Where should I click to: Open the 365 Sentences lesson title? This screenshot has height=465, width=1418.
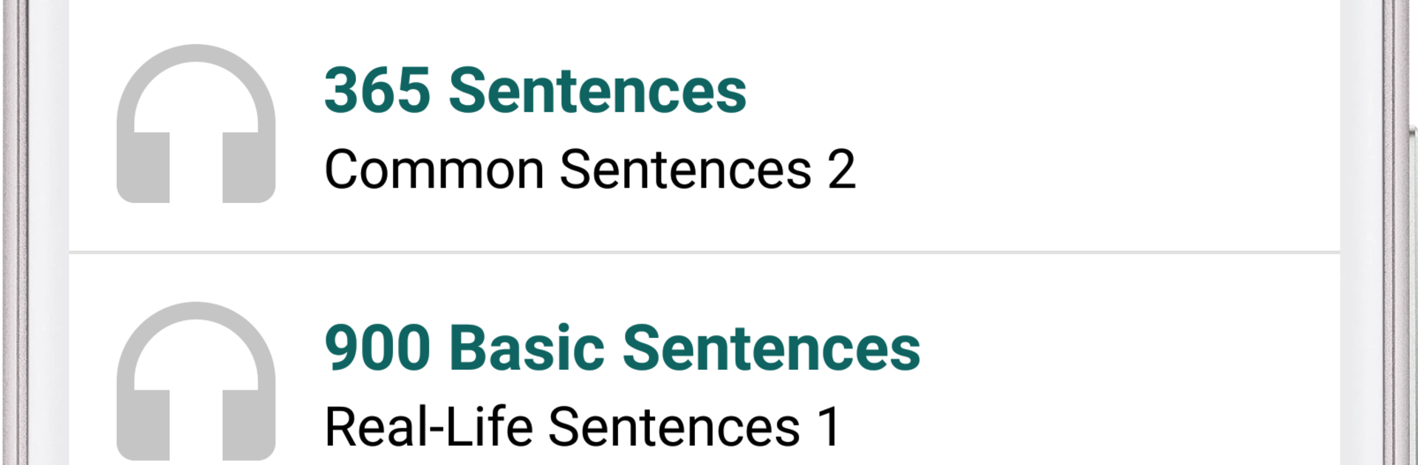pyautogui.click(x=535, y=91)
